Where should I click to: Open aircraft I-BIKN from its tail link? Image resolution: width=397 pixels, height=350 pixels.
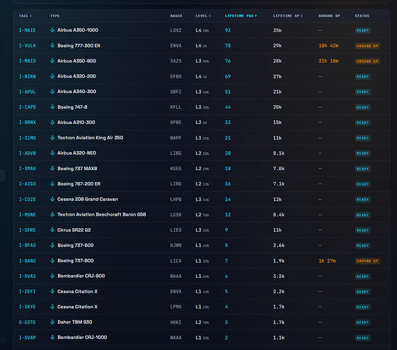pos(27,76)
